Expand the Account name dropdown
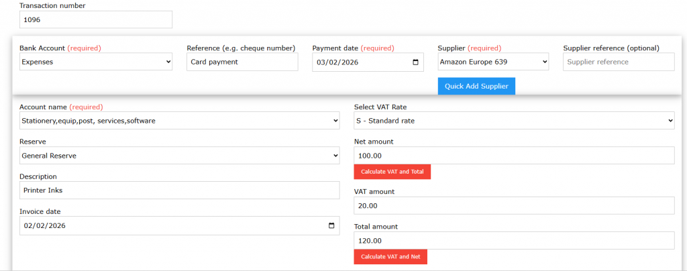Viewport: 687px width, 271px height. point(179,121)
